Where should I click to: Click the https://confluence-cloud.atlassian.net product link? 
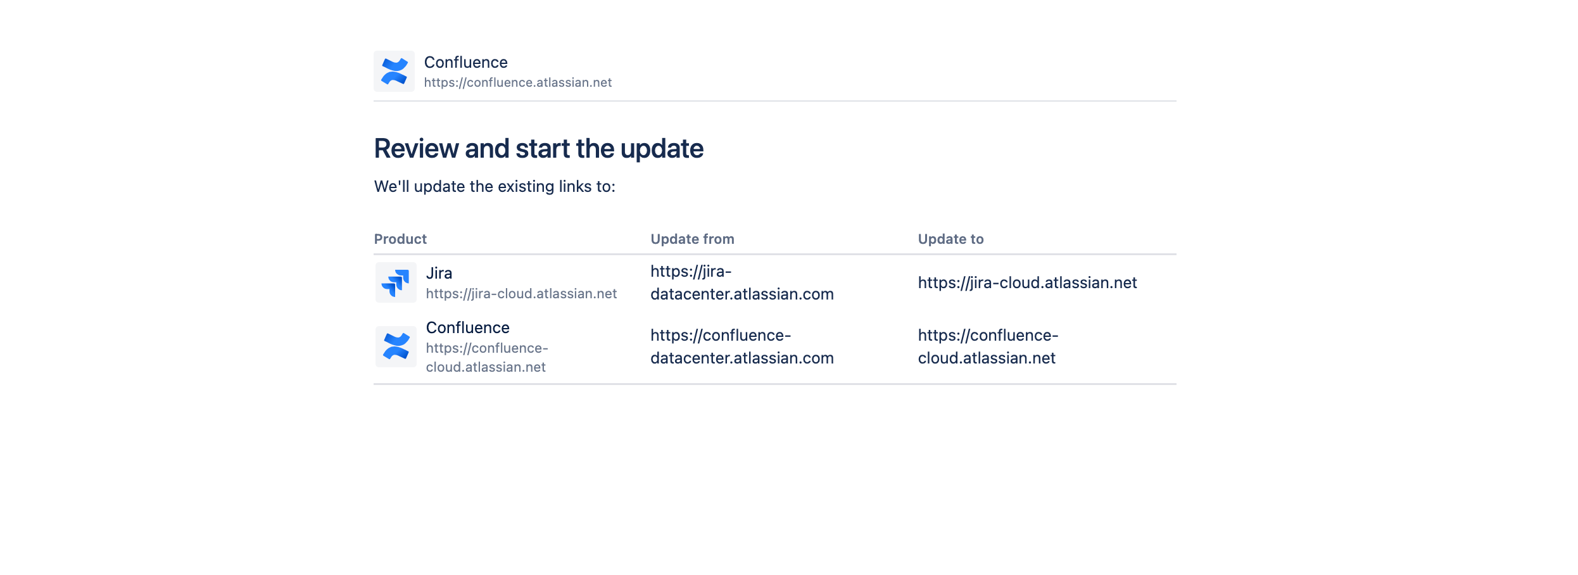[486, 357]
